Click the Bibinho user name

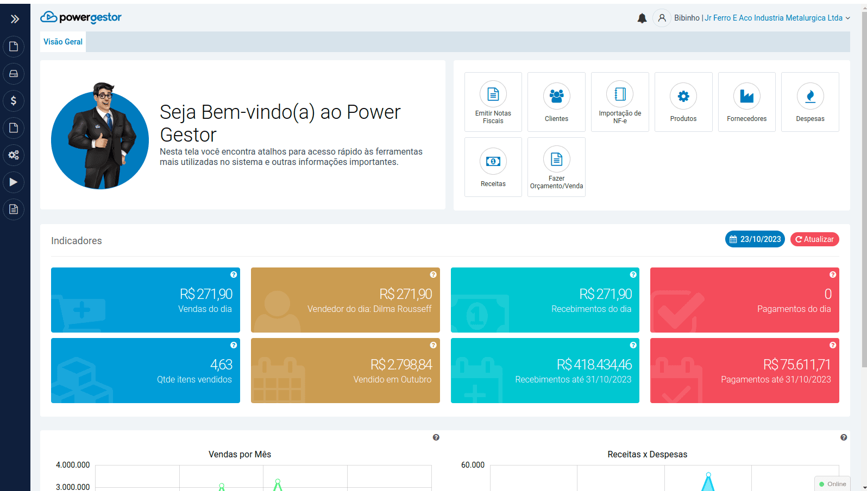687,18
